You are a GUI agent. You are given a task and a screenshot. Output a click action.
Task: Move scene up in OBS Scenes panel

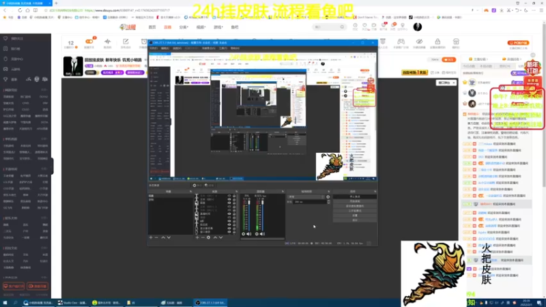[x=163, y=237]
